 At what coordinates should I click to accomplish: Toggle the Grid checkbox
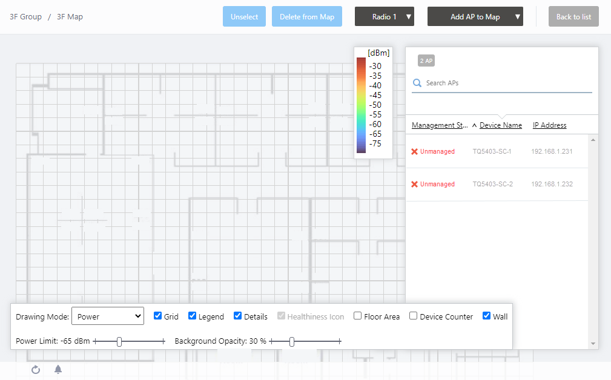(158, 316)
